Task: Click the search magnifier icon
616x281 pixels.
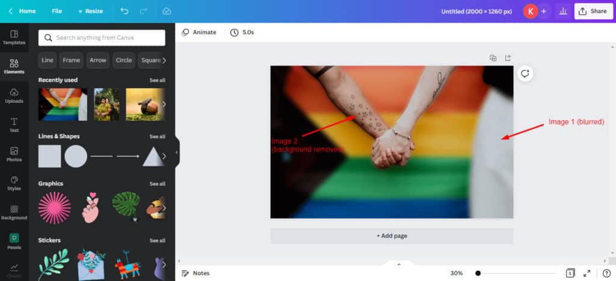Action: click(48, 38)
